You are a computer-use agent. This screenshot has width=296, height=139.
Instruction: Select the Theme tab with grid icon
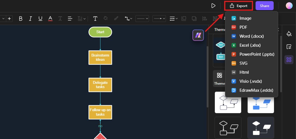pyautogui.click(x=219, y=79)
